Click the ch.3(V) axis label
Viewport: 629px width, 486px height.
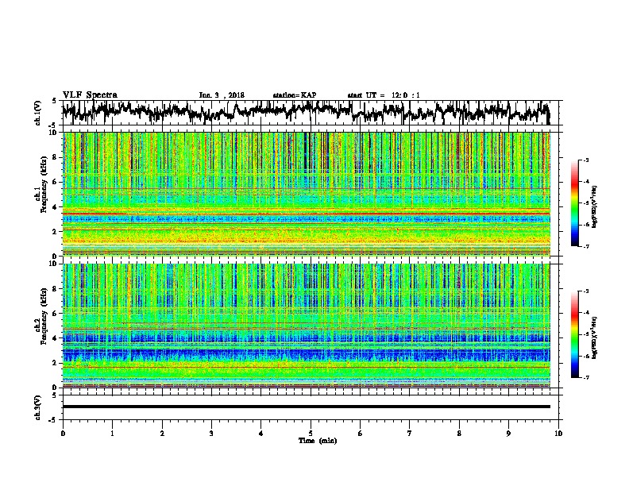point(38,407)
